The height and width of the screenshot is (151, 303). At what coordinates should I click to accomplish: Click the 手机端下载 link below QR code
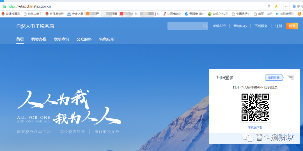[255, 128]
